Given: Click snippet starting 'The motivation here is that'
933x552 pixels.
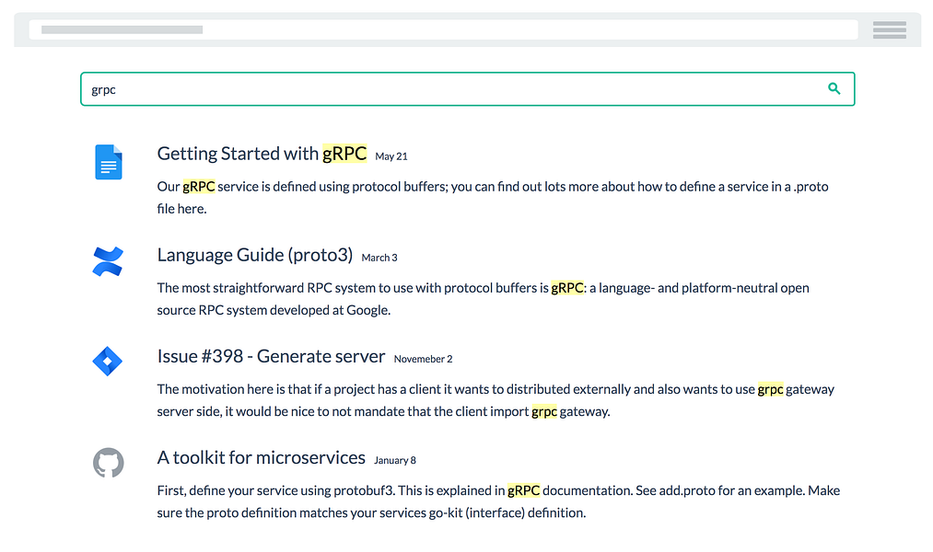Looking at the screenshot, I should tap(496, 400).
